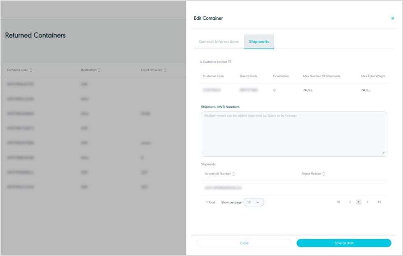The height and width of the screenshot is (256, 403).
Task: Click the Close button
Action: pyautogui.click(x=244, y=243)
